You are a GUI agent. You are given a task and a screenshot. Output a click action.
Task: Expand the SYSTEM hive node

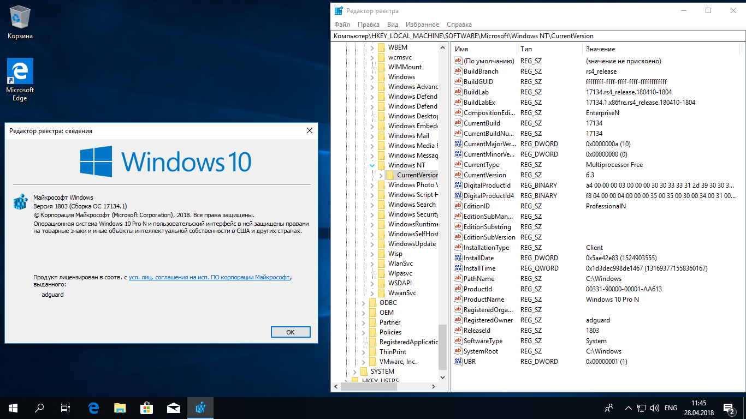point(355,372)
